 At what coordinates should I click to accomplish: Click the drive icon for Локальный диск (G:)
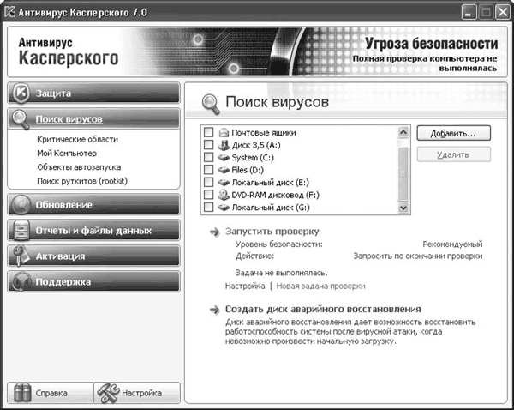224,208
